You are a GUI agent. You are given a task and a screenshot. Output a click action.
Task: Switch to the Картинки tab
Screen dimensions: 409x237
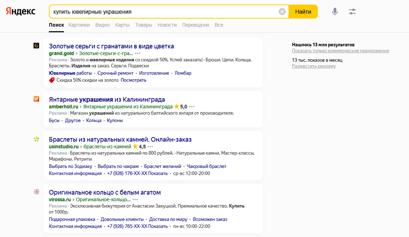[79, 25]
